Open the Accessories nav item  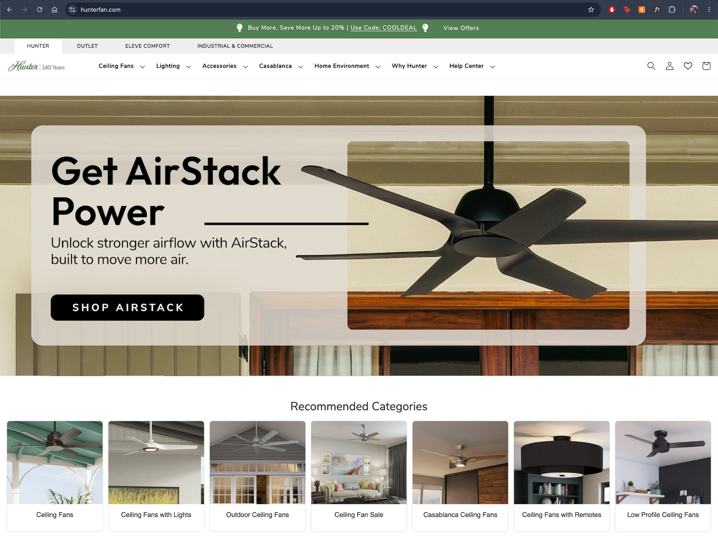coord(219,66)
